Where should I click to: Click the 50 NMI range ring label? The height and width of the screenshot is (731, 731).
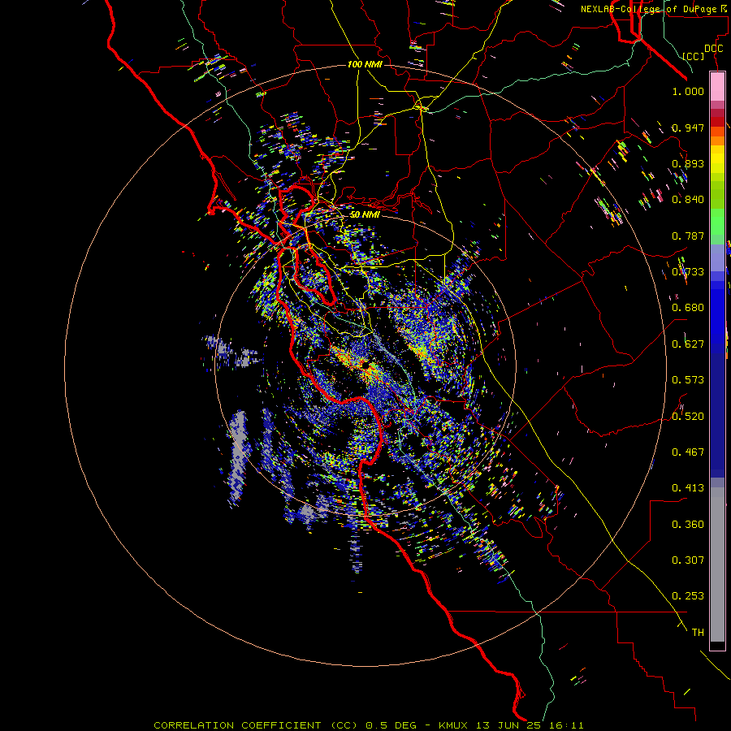pos(365,214)
